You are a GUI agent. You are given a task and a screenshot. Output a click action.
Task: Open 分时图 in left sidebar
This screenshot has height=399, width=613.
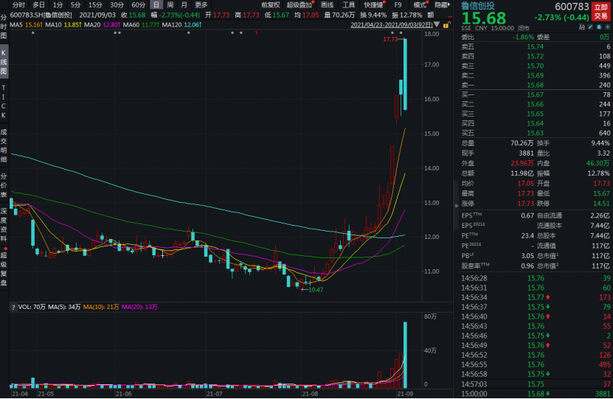(4, 27)
